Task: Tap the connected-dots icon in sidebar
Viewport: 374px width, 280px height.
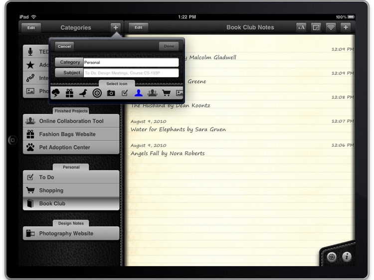Action: click(30, 78)
